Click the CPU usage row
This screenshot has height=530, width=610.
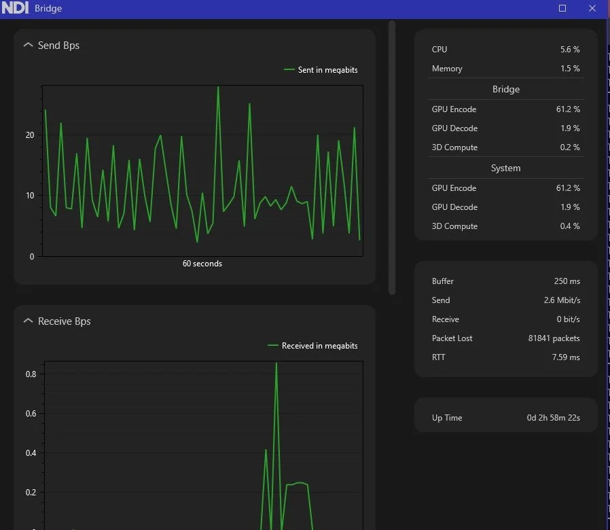point(506,50)
